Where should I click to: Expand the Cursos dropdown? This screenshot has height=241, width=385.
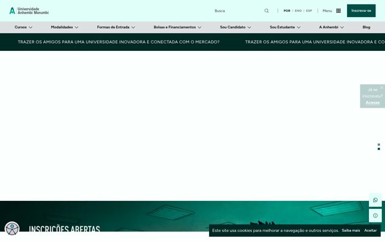tap(24, 27)
